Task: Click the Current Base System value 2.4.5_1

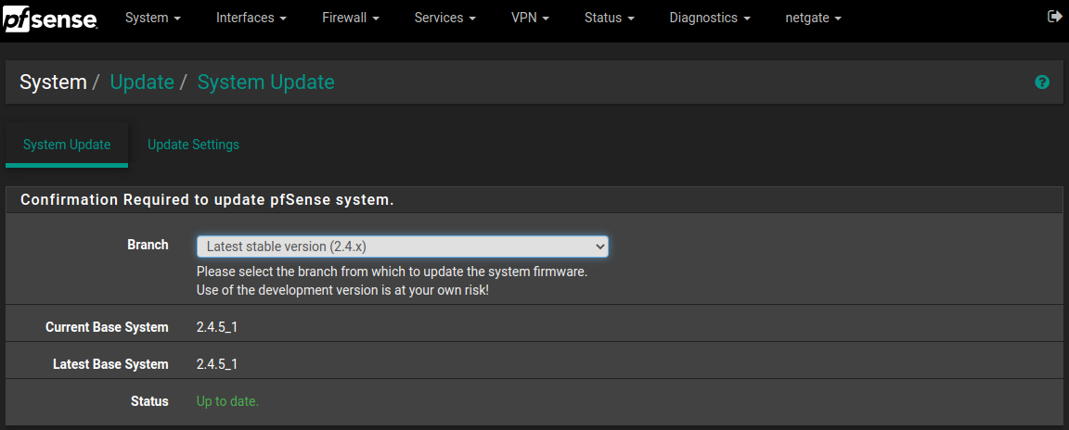Action: pyautogui.click(x=217, y=327)
